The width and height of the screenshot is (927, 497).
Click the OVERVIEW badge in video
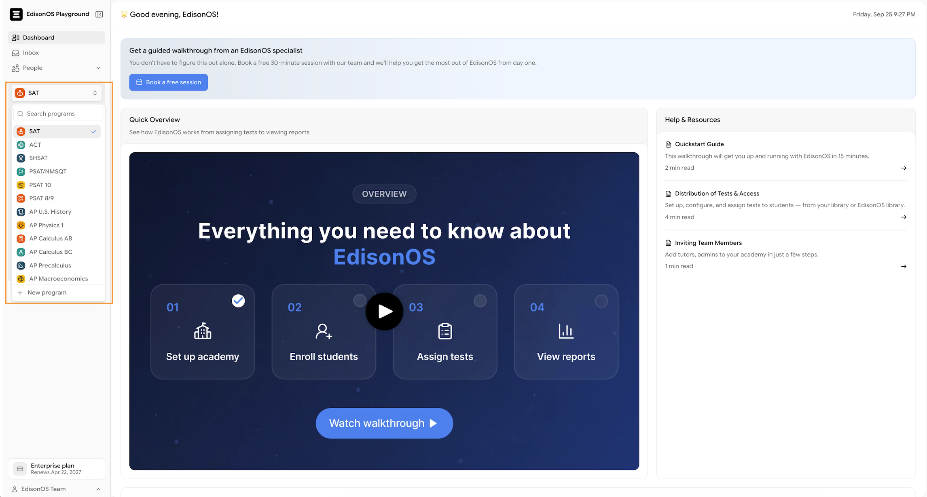(x=384, y=194)
